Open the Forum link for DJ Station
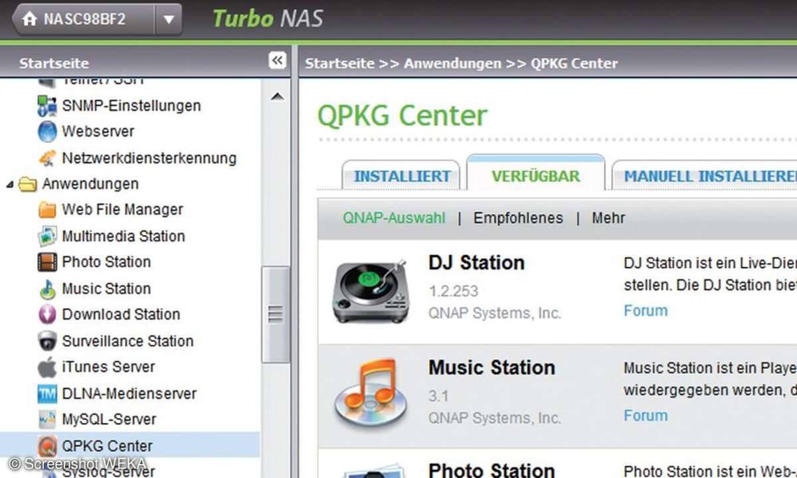The width and height of the screenshot is (797, 478). click(646, 311)
